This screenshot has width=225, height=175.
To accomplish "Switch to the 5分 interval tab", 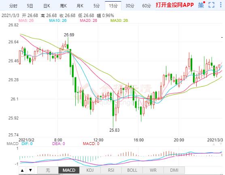I will tap(97, 6).
